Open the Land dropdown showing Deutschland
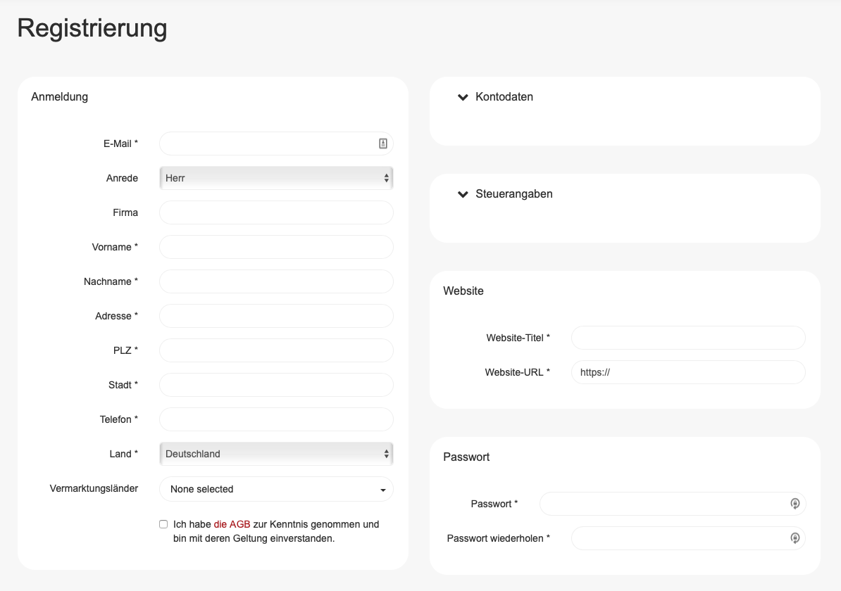The width and height of the screenshot is (841, 591). coord(276,454)
